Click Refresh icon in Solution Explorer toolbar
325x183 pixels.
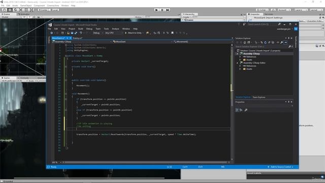pos(265,43)
